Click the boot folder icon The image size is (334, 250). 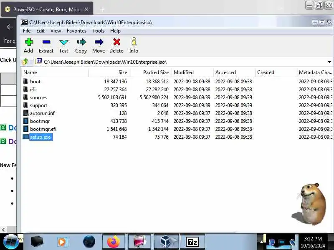(25, 81)
